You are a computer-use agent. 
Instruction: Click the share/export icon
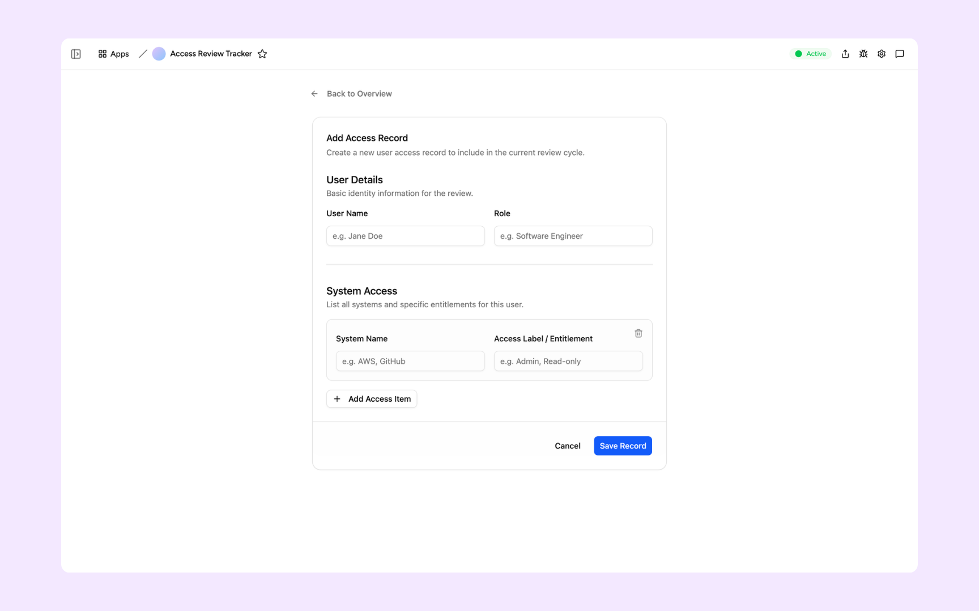tap(845, 54)
